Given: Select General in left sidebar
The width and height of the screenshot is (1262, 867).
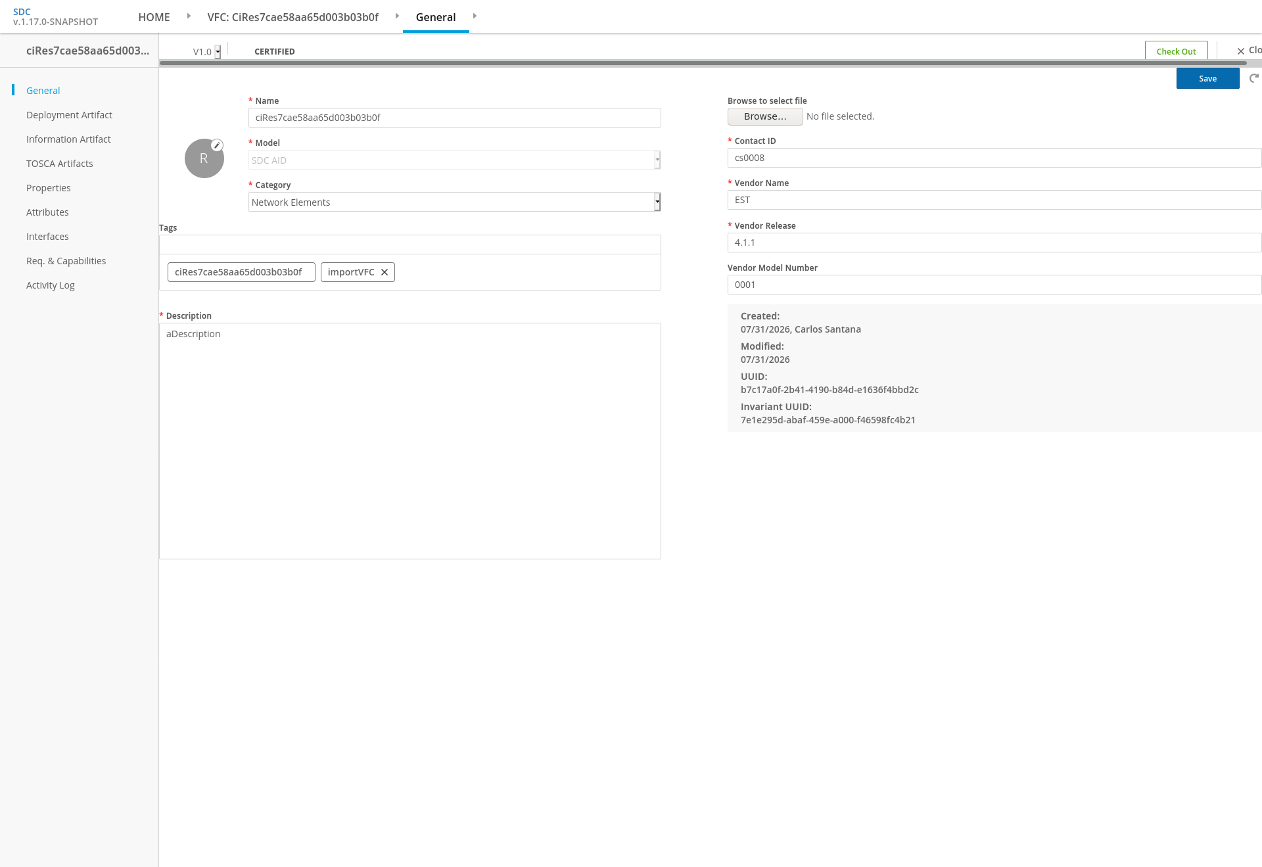Looking at the screenshot, I should click(43, 91).
